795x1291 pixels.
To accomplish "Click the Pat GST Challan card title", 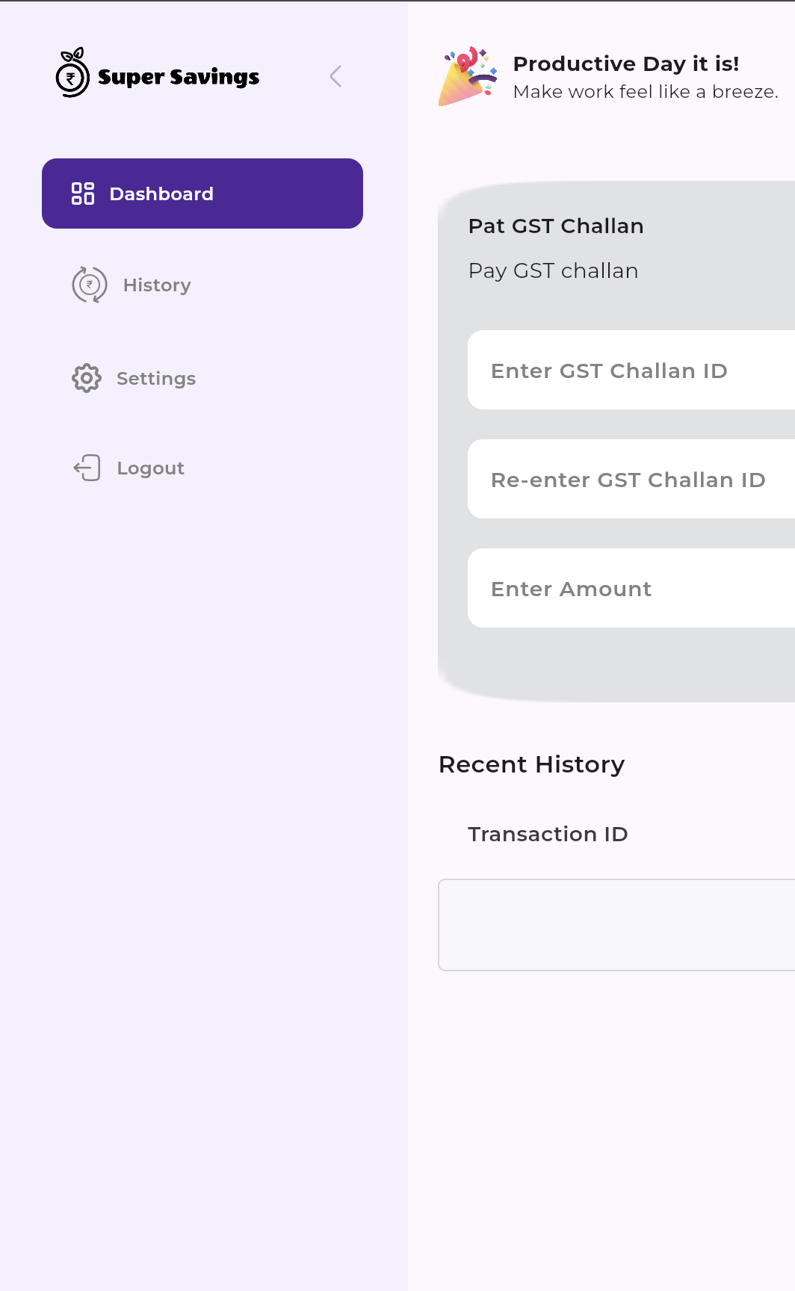I will tap(556, 226).
